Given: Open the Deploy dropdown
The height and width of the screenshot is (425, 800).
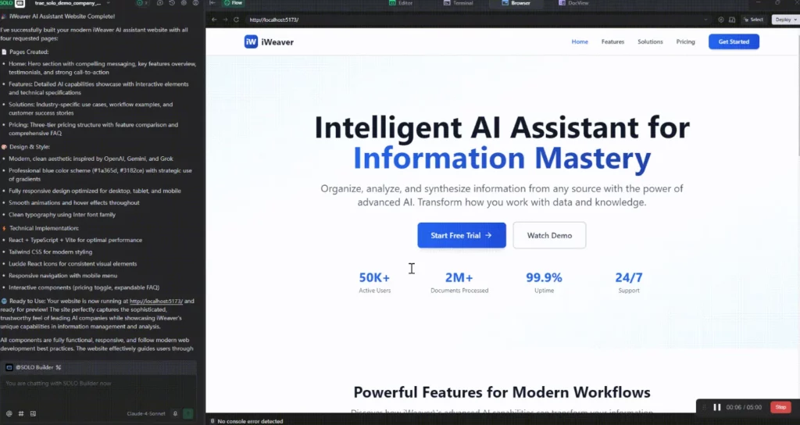Looking at the screenshot, I should click(784, 20).
